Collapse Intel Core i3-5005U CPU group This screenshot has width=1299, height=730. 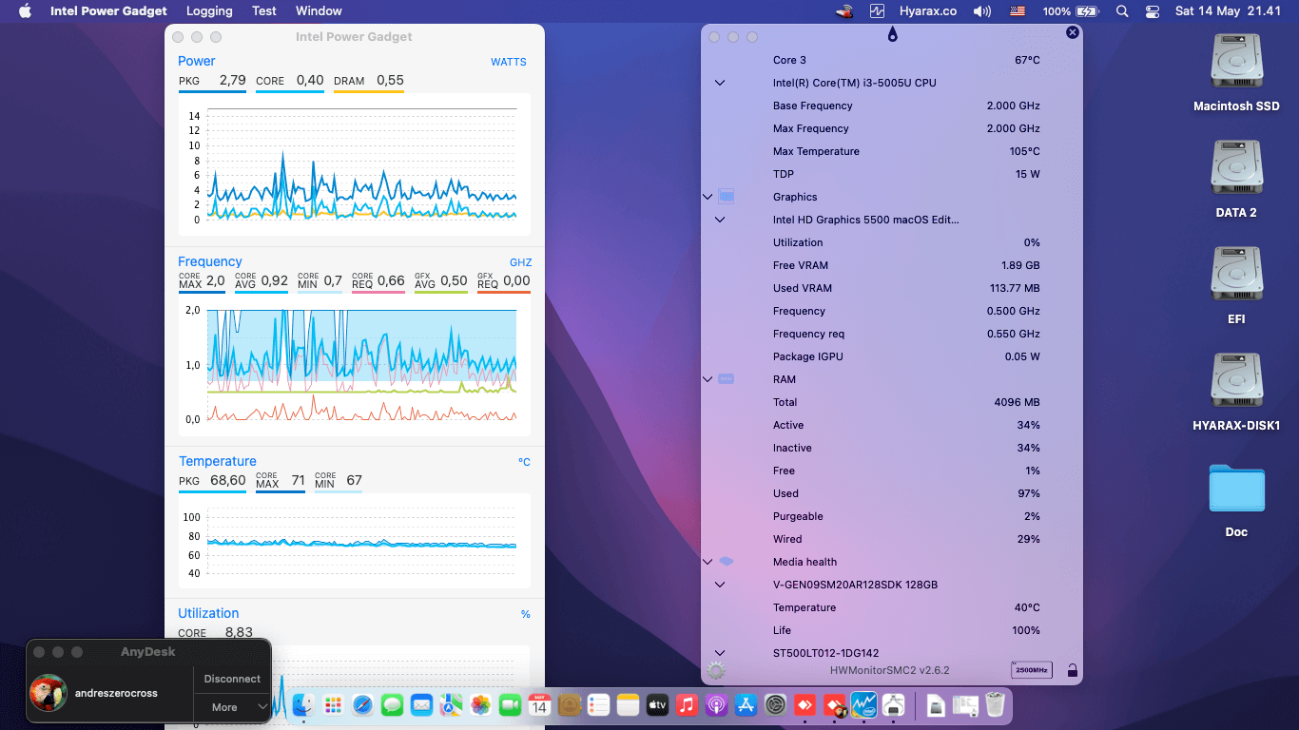(x=720, y=83)
